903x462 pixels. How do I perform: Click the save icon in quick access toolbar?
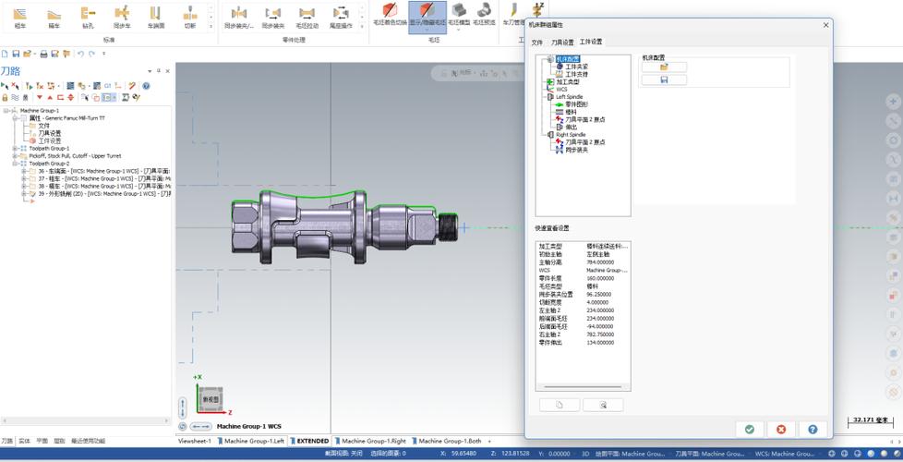coord(16,54)
